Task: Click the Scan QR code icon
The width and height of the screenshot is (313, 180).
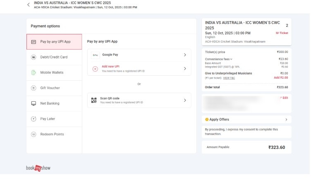Action: [x=95, y=100]
